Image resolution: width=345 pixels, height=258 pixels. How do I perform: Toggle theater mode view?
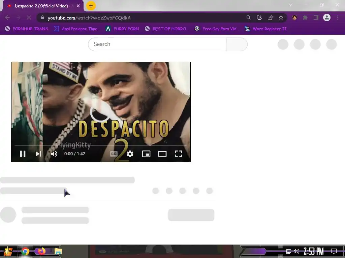pos(162,154)
